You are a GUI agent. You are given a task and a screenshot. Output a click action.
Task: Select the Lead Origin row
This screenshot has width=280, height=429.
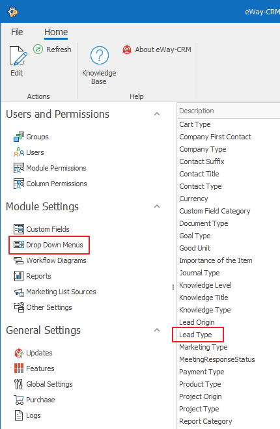coord(229,322)
